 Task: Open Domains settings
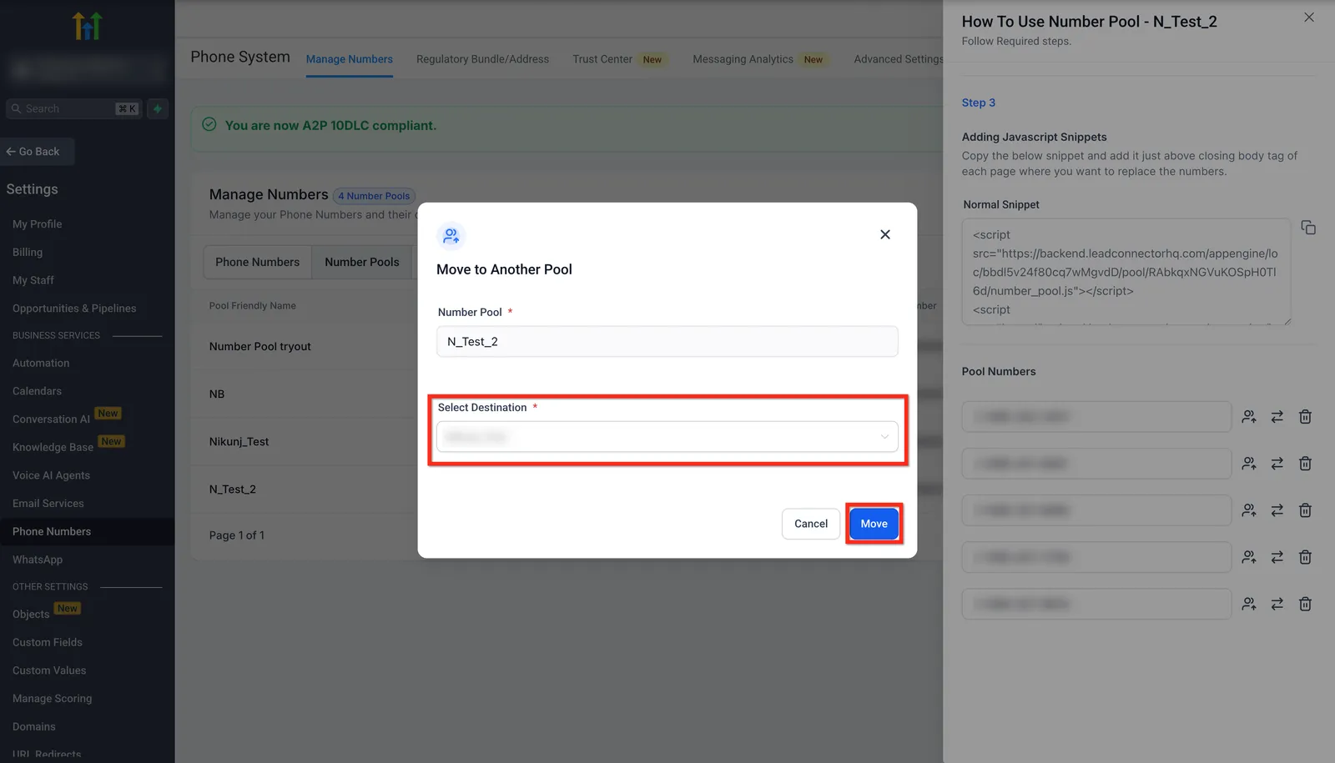coord(34,727)
